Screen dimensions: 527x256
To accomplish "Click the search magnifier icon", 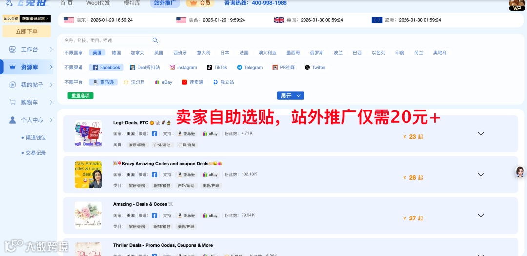I will (155, 40).
